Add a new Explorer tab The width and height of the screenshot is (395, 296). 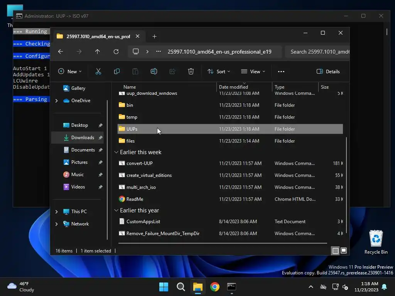154,37
